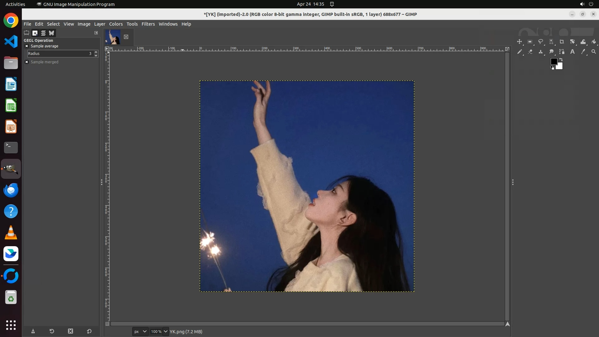Select the Rectangle Select tool
This screenshot has height=337, width=599.
[530, 42]
